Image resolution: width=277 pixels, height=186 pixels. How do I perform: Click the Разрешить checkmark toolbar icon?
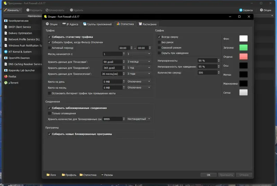click(28, 10)
